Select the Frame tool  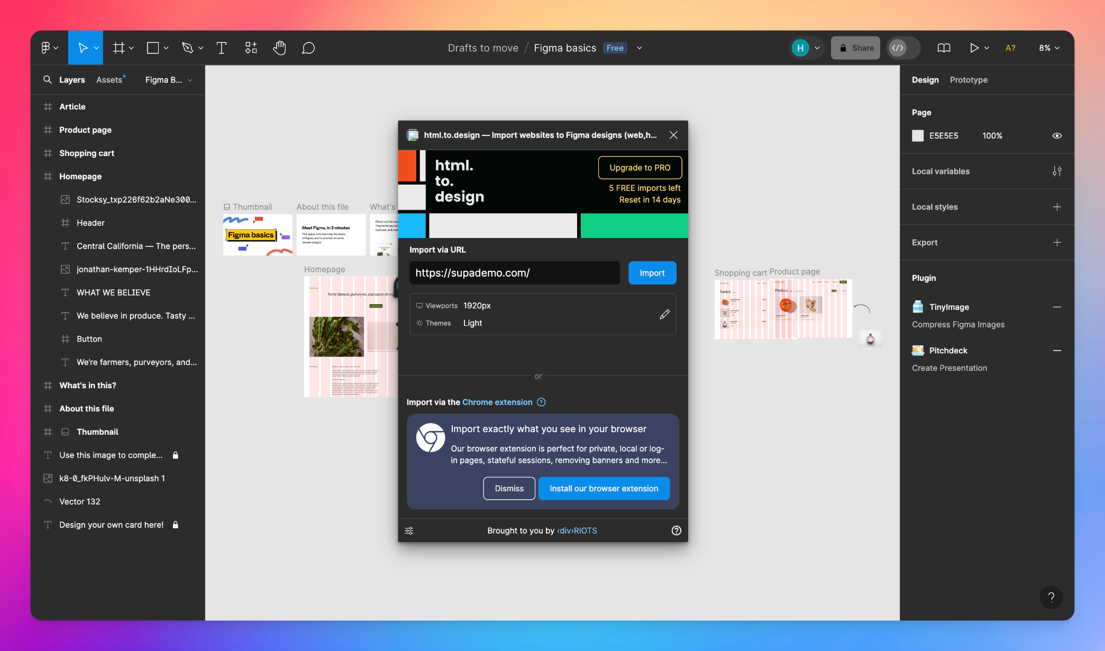119,48
